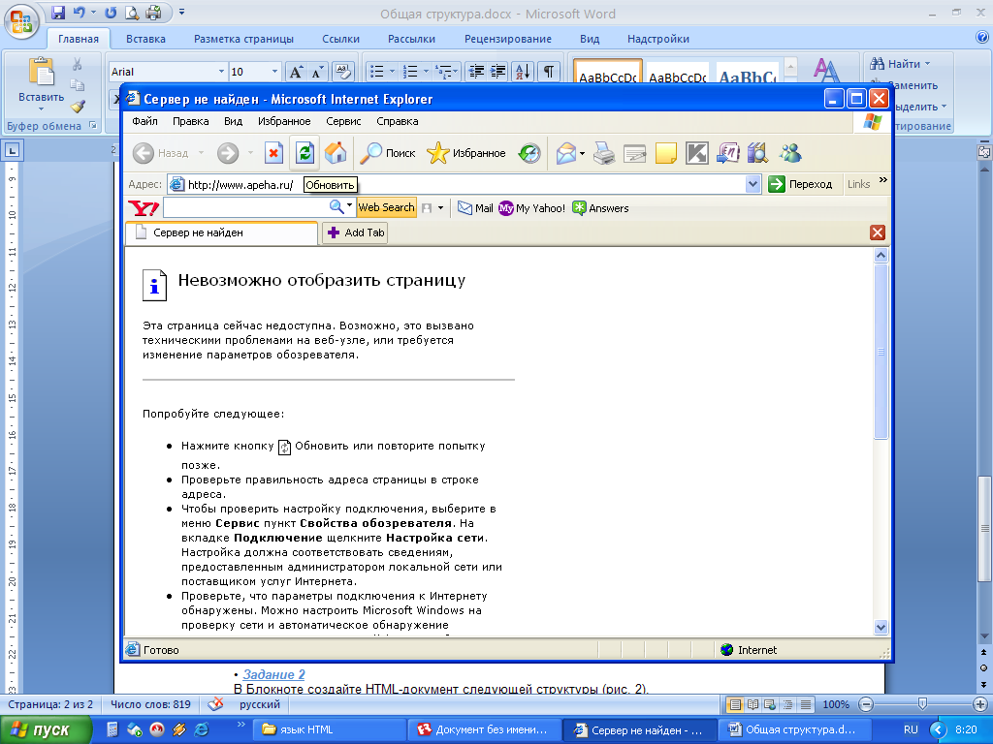
Task: Click the Stop loading red X icon
Action: [273, 152]
